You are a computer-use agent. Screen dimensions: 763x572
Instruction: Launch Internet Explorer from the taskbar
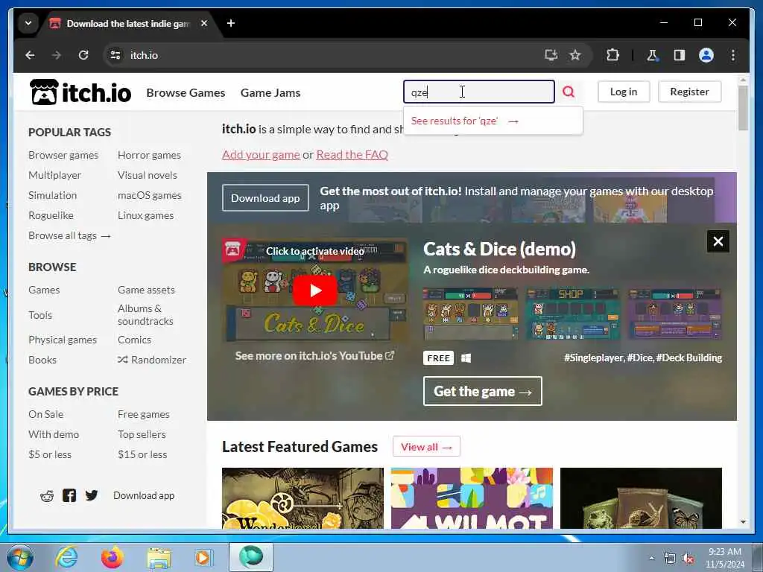[66, 557]
